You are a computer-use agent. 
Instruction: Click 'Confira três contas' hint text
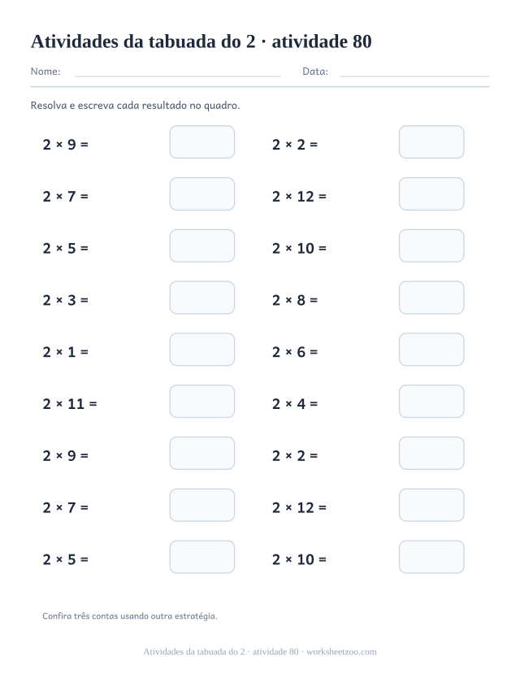click(x=130, y=616)
